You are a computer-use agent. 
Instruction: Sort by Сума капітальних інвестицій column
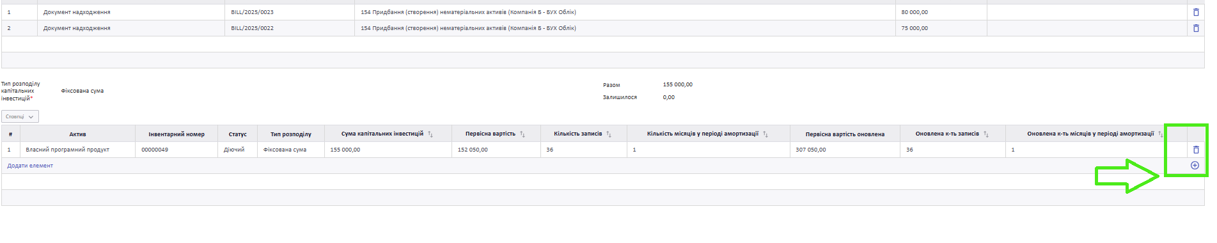point(430,134)
